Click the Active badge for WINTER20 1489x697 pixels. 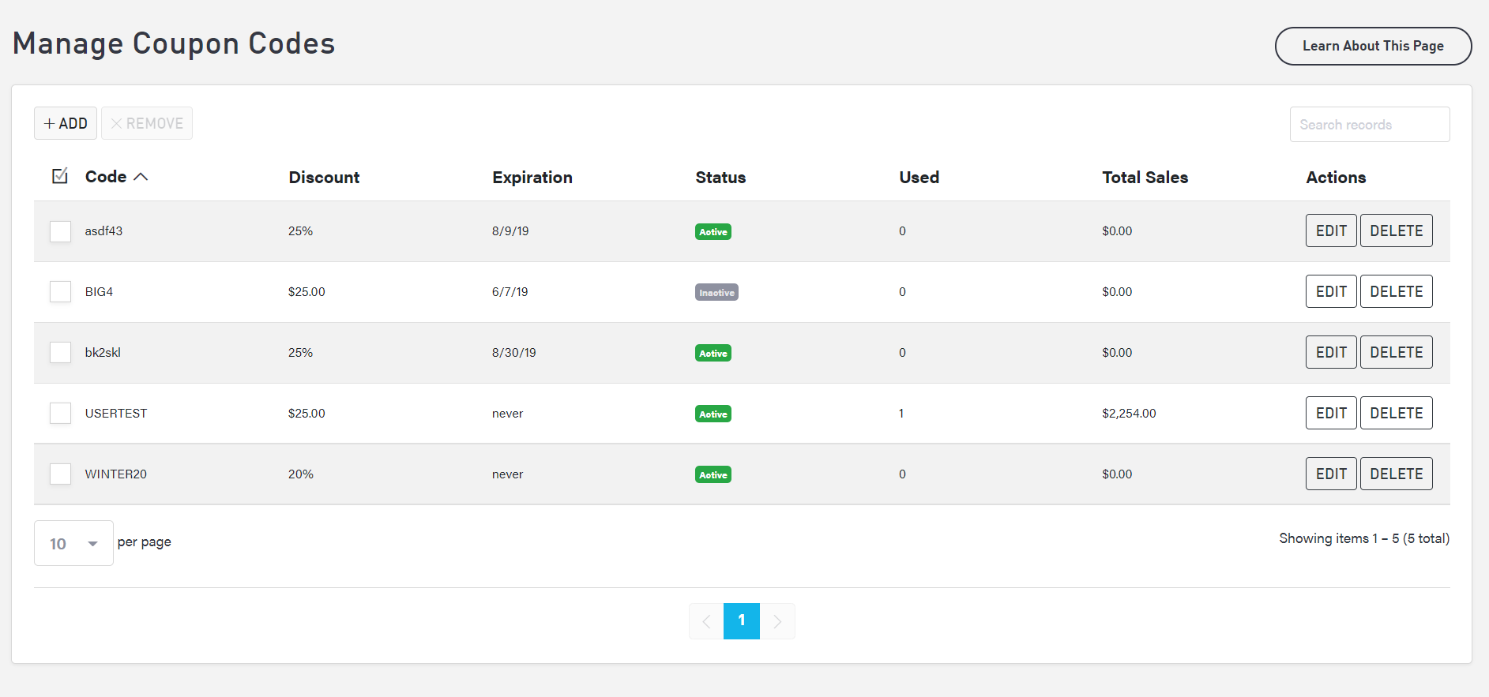713,475
